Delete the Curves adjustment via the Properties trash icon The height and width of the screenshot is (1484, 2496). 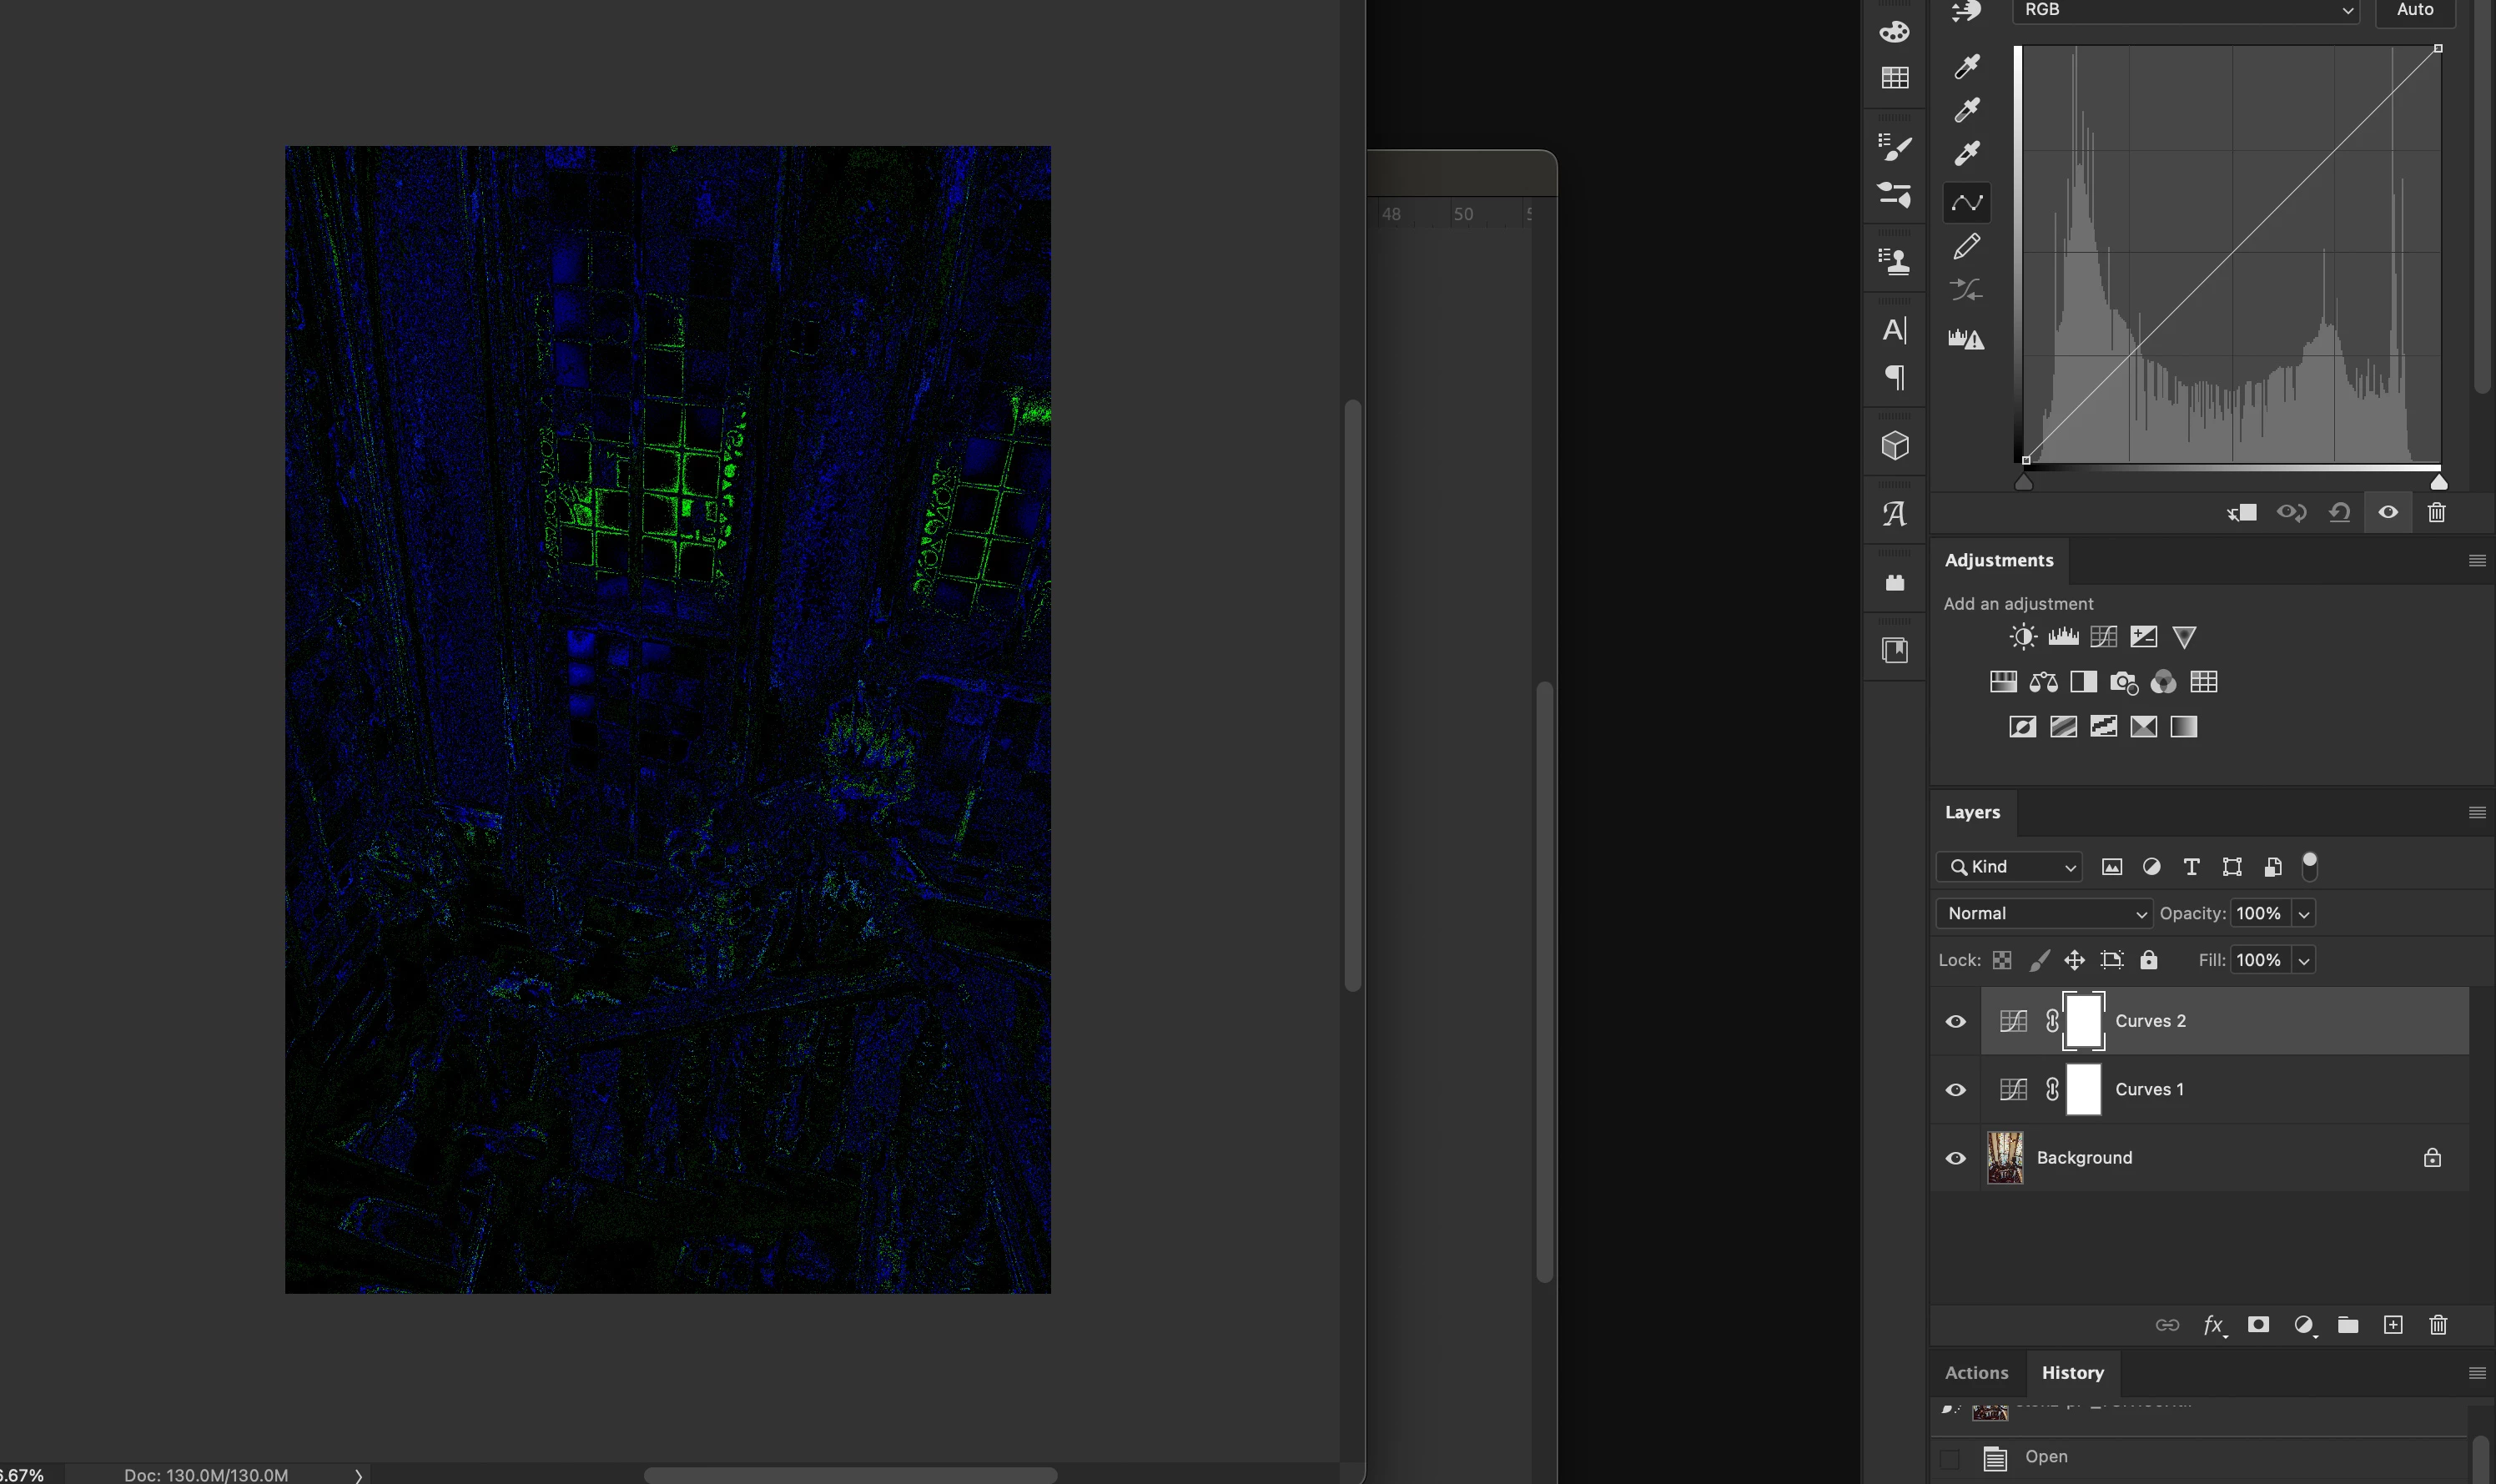(x=2437, y=513)
